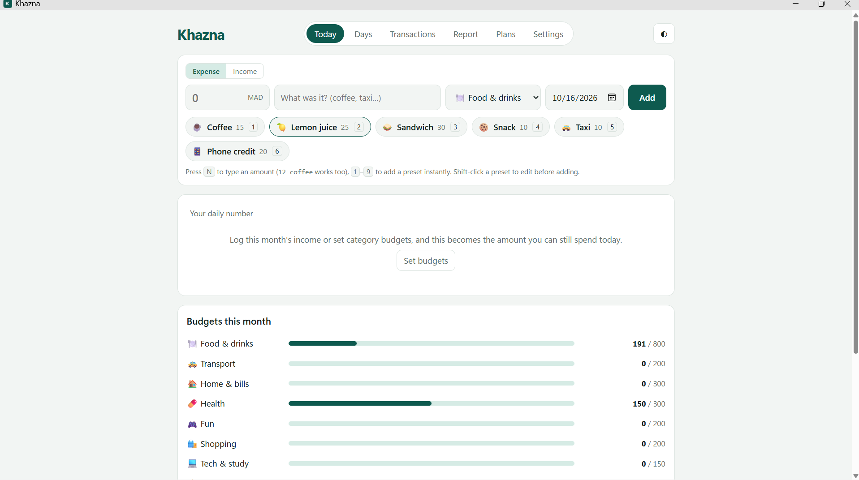This screenshot has height=480, width=859.
Task: Click the scrollbar down arrow
Action: 855,476
